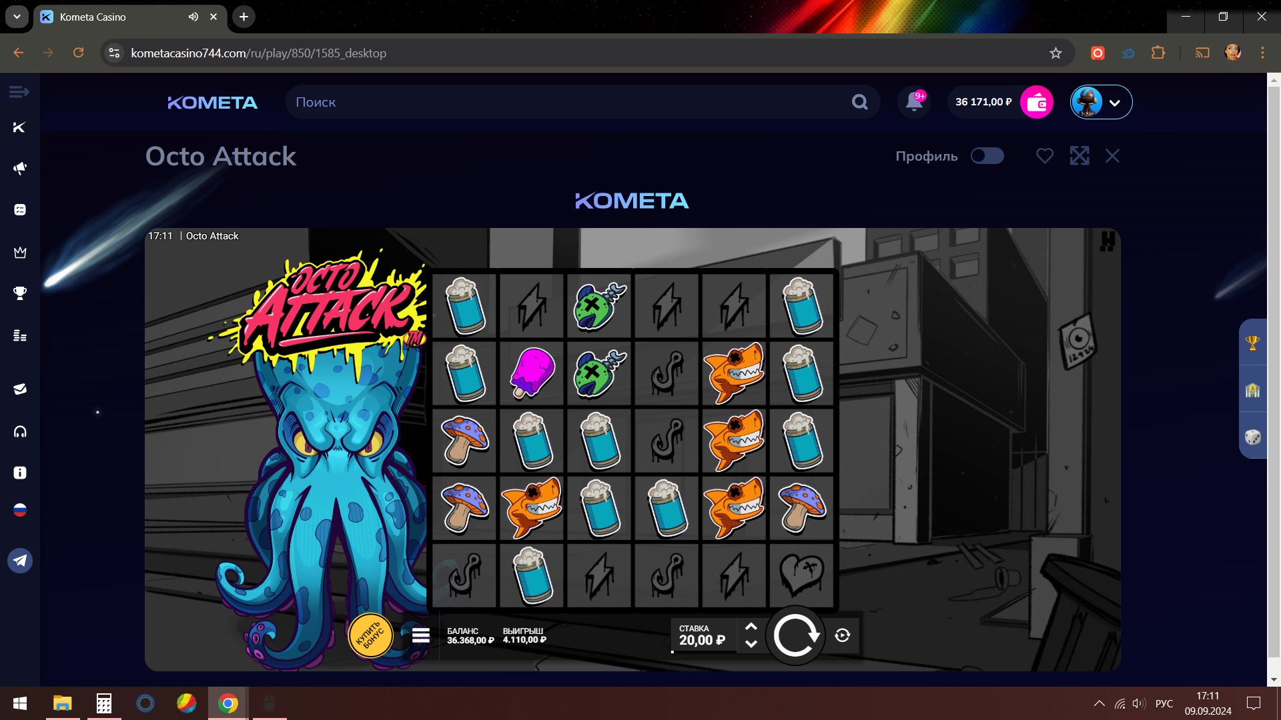Mute the Kometa Casino tab audio
Image resolution: width=1281 pixels, height=720 pixels.
(x=193, y=17)
